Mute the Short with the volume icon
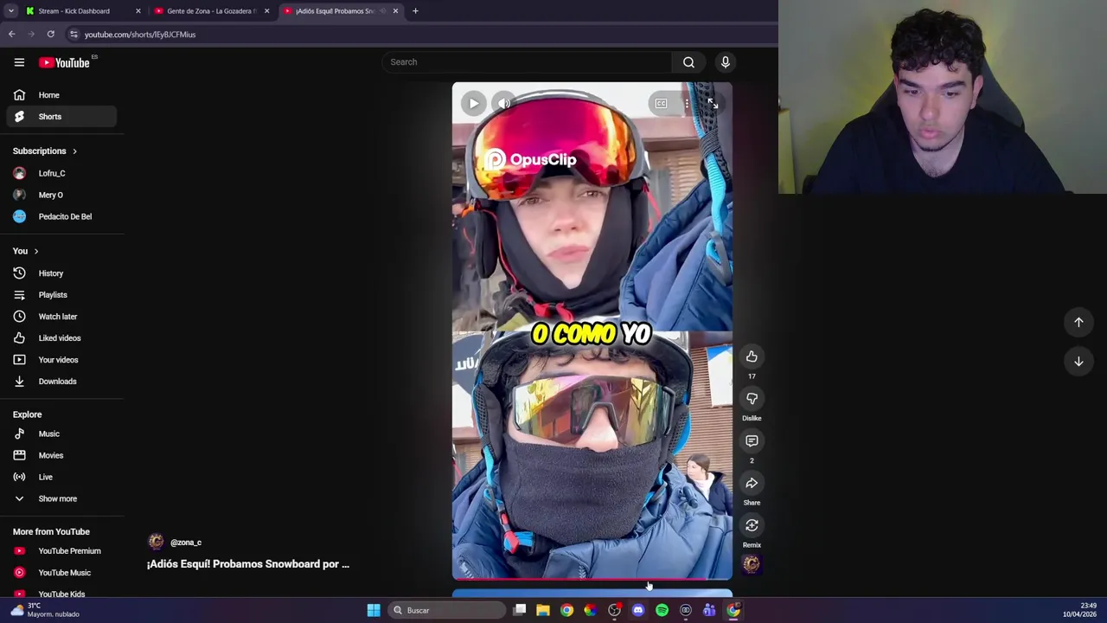The width and height of the screenshot is (1107, 623). click(x=504, y=104)
